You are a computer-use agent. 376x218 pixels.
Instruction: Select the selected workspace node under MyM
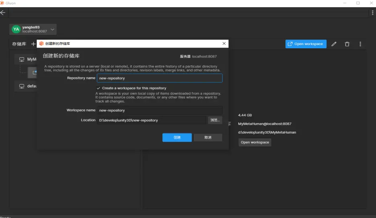[x=33, y=72]
